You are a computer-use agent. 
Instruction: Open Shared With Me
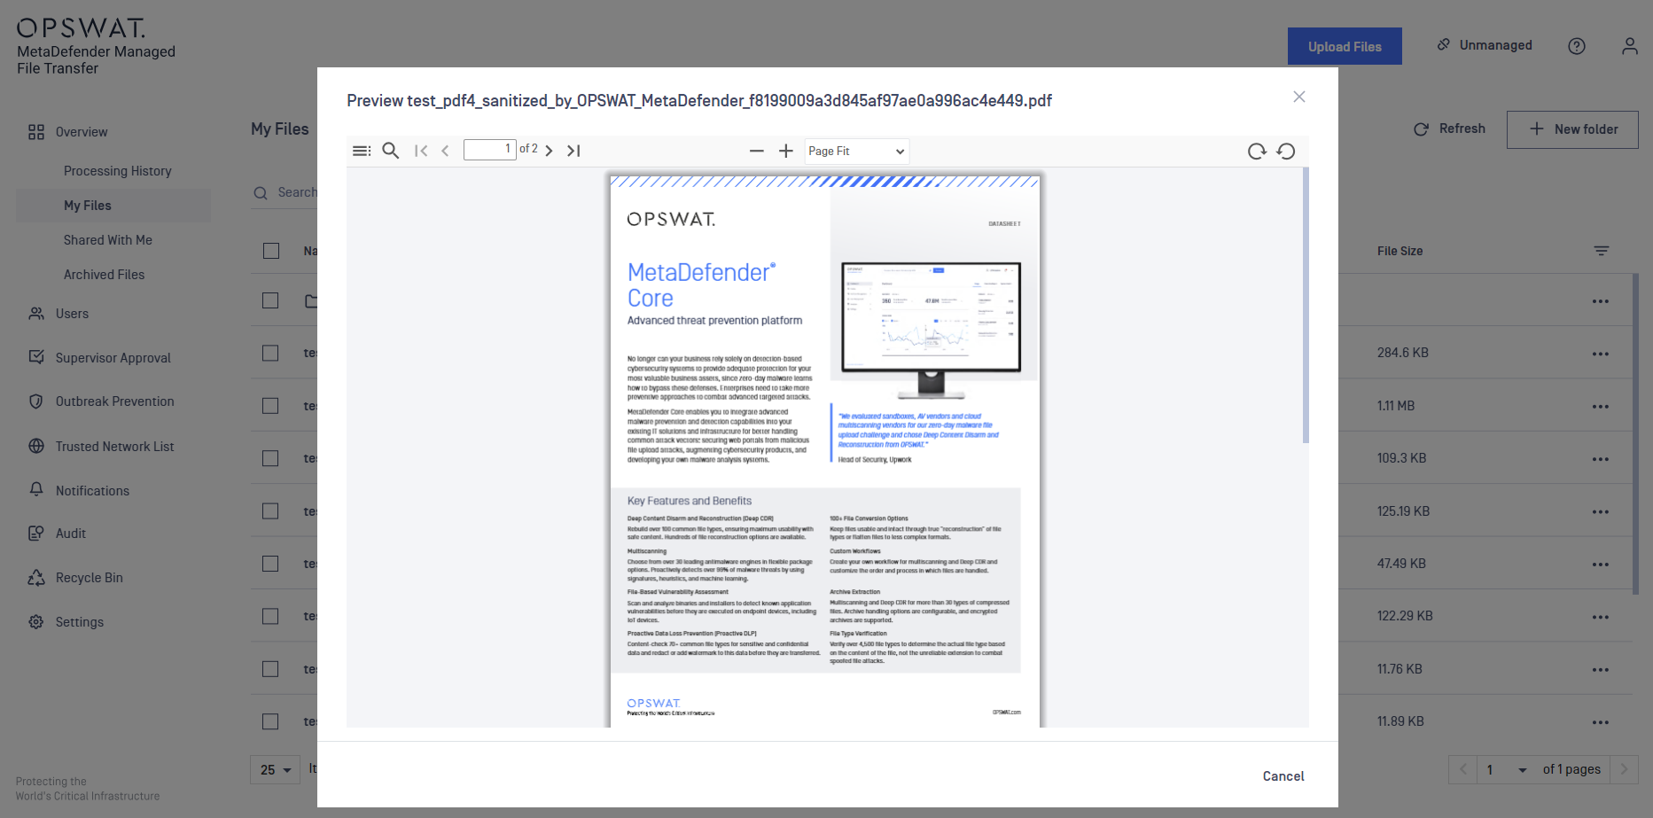[x=108, y=240]
